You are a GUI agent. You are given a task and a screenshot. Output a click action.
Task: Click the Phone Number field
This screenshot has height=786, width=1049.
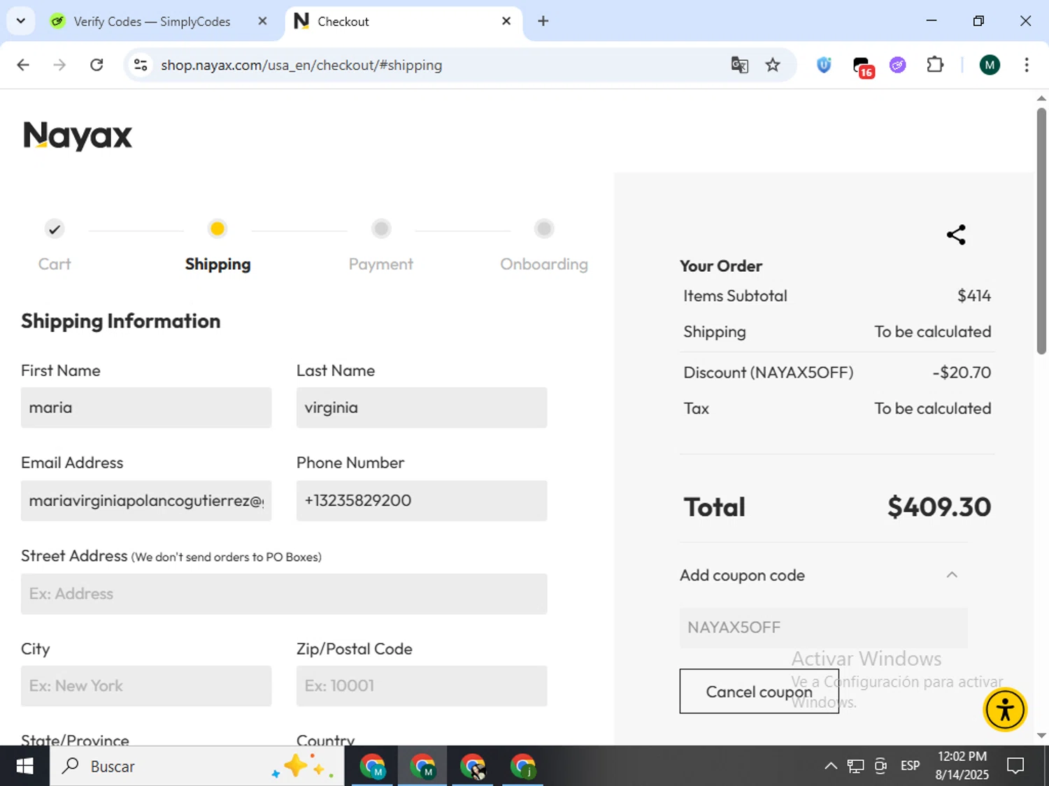422,501
